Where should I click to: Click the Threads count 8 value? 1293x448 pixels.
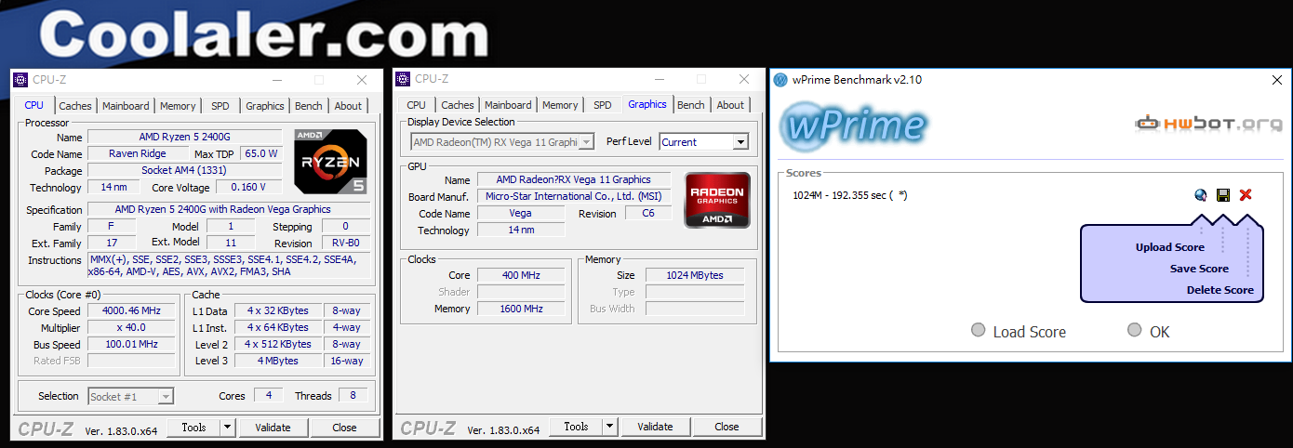(x=353, y=396)
